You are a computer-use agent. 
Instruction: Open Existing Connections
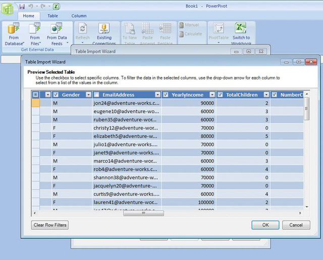pyautogui.click(x=104, y=34)
